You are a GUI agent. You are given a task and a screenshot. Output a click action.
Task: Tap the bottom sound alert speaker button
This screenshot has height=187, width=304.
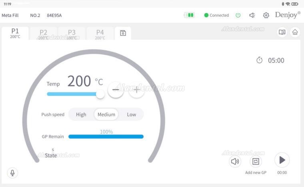(x=235, y=161)
